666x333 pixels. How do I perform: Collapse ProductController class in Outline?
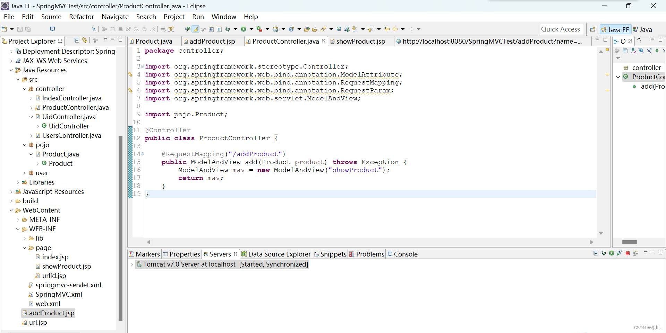pyautogui.click(x=618, y=77)
